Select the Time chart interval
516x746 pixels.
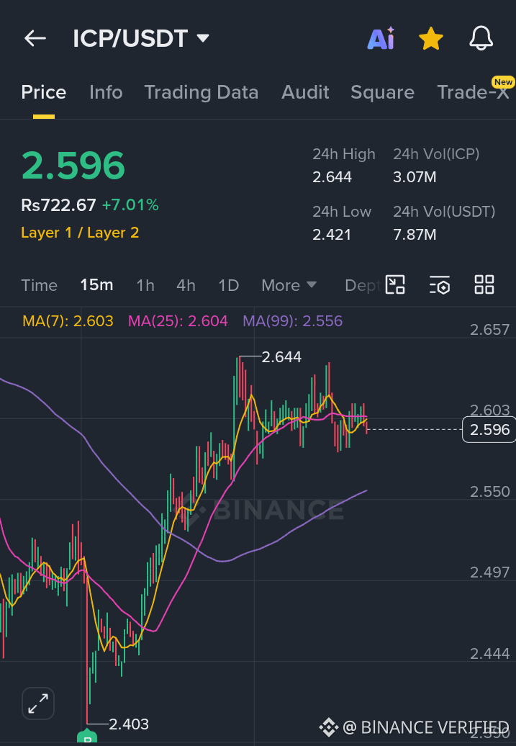point(40,285)
